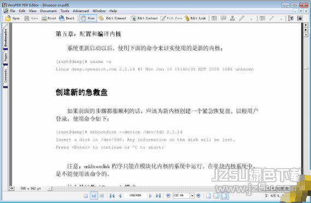This screenshot has width=311, height=203.
Task: Switch to Edit Comment mode
Action: coord(112,18)
